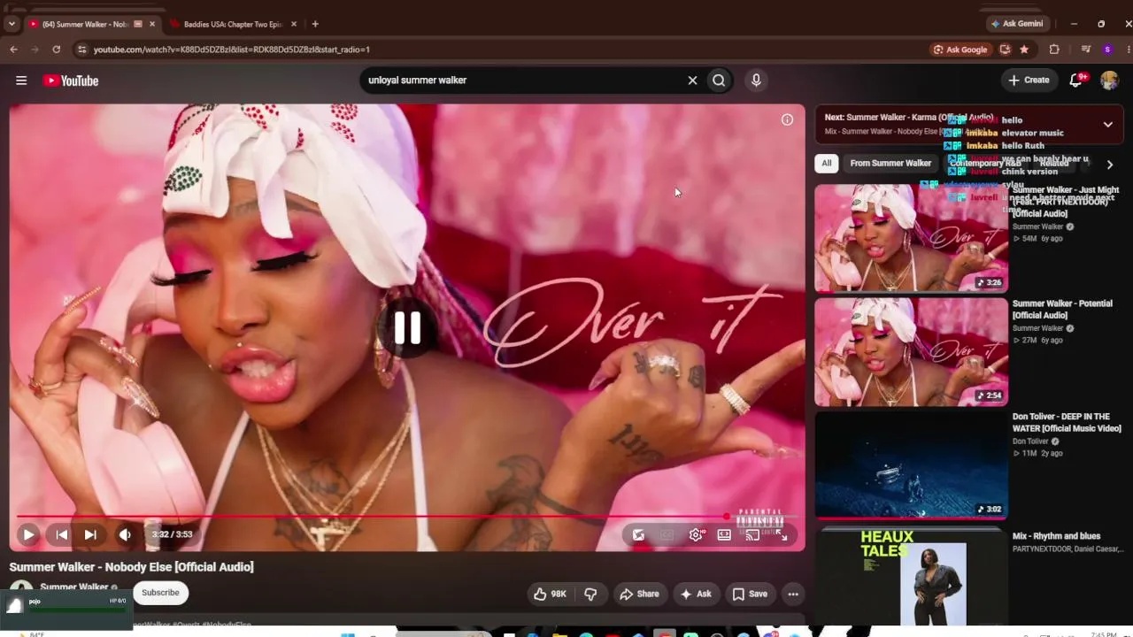This screenshot has width=1133, height=637.
Task: Switch to the Baddies USA browser tab
Action: [232, 24]
